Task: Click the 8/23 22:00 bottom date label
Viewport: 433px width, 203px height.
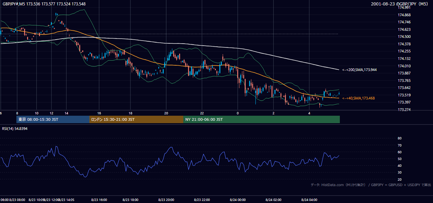Action: (x=202, y=200)
